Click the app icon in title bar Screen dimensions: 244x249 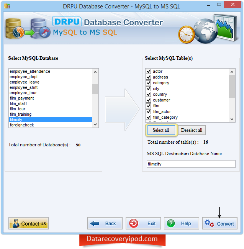(x=7, y=6)
